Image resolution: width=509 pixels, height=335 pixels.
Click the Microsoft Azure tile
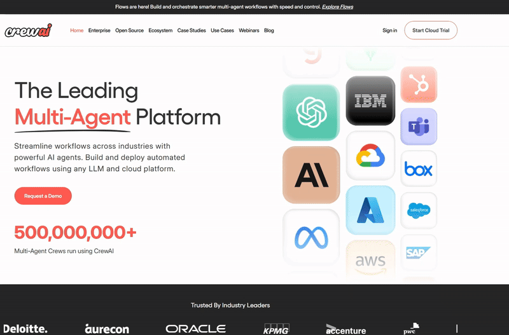tap(370, 210)
